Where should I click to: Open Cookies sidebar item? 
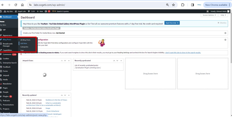[x=9, y=58]
